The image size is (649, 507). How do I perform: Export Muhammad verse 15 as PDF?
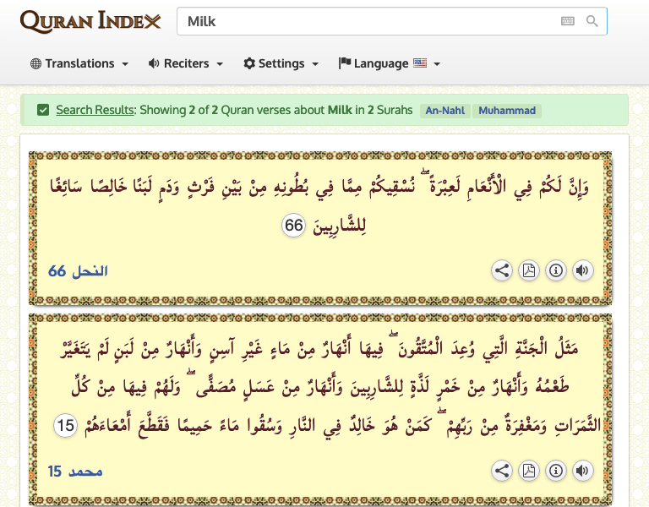coord(528,471)
